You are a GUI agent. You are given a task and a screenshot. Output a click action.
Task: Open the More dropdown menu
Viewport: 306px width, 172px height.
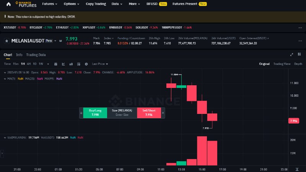pos(134,4)
